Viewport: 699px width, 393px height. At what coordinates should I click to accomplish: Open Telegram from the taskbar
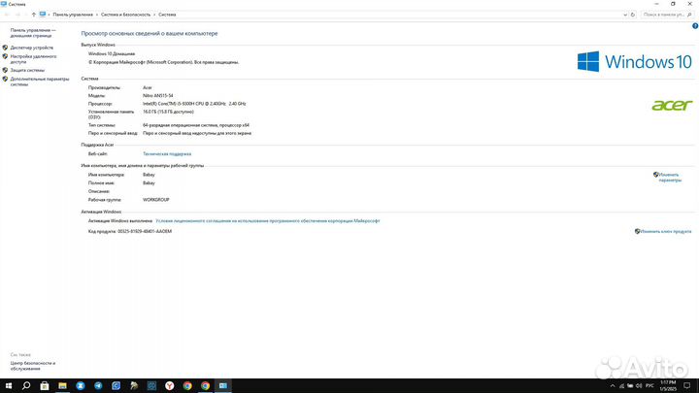point(98,386)
